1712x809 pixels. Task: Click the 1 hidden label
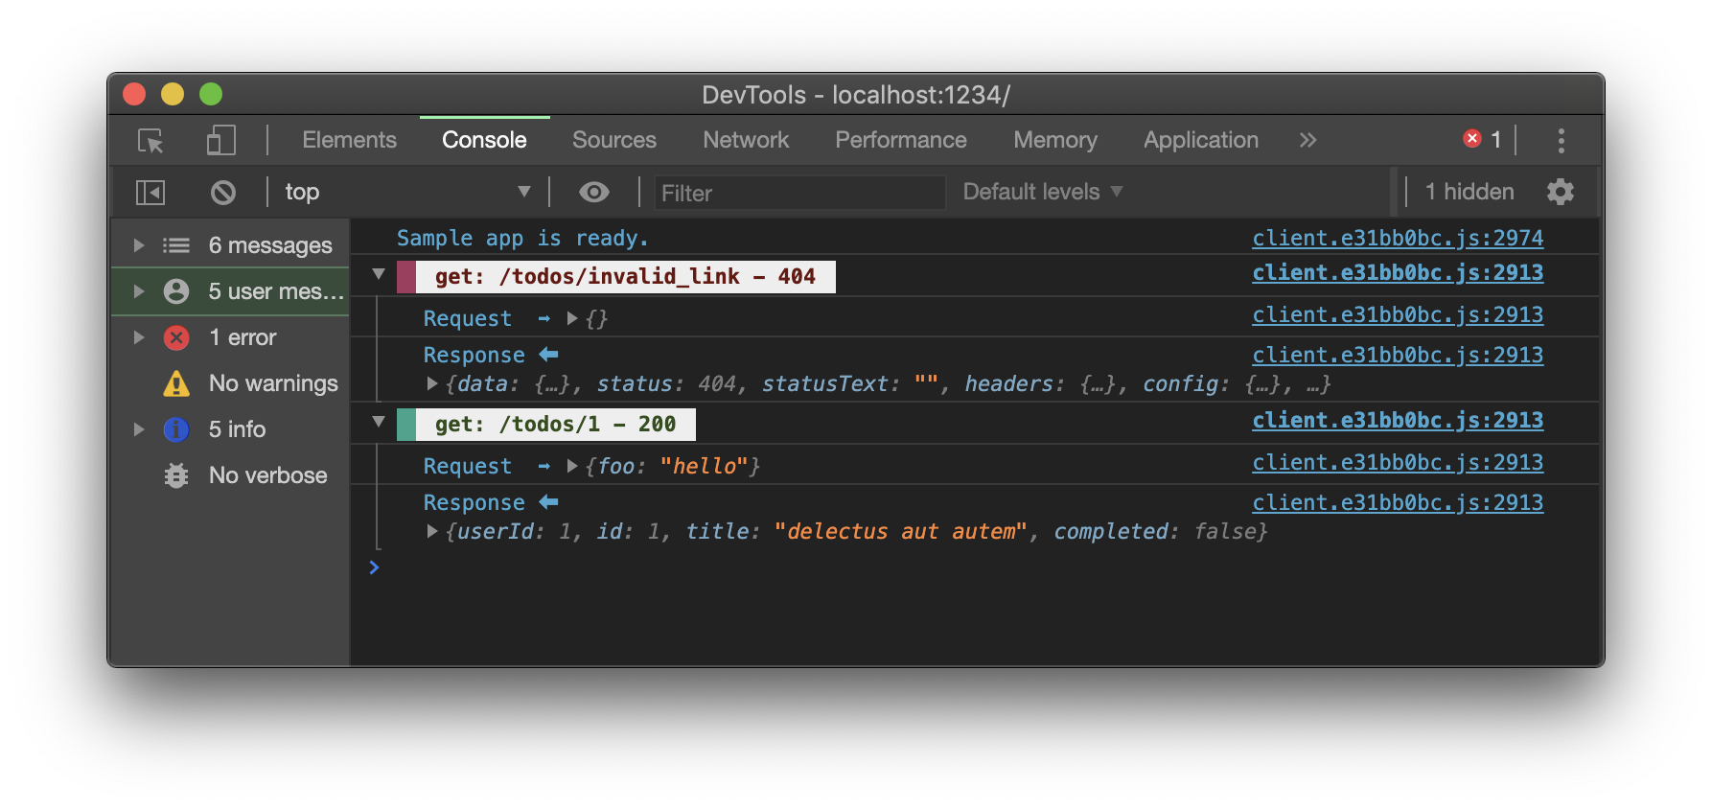click(x=1469, y=192)
